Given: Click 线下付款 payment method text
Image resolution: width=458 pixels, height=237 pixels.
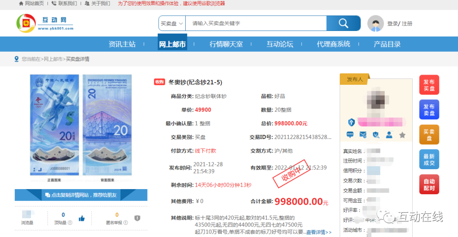Looking at the screenshot, I should 206,151.
